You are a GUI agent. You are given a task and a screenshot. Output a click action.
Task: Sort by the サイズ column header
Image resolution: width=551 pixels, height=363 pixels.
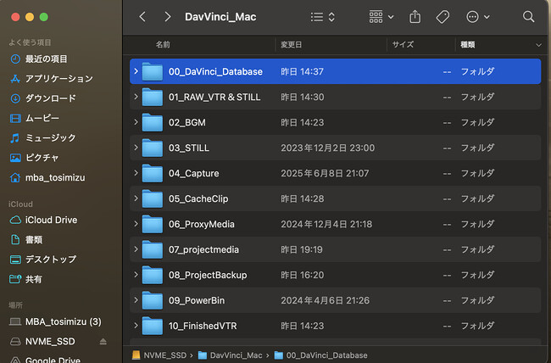[x=403, y=45]
